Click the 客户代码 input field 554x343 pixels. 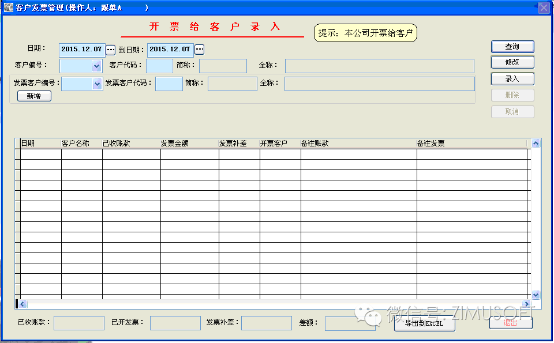pos(159,66)
